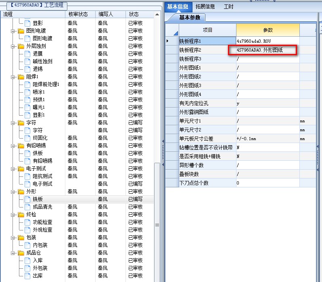322x282 pixels.
Task: Click the 终固化 document icon
Action: 27,138
